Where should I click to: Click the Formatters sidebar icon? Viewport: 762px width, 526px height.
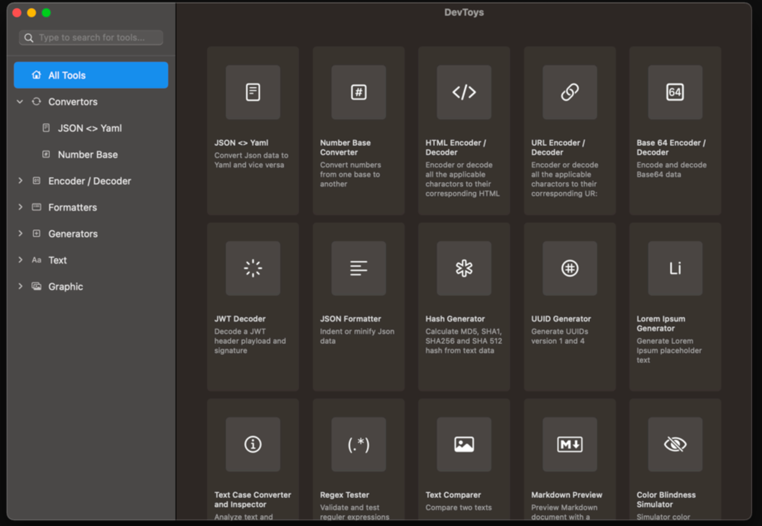coord(36,207)
